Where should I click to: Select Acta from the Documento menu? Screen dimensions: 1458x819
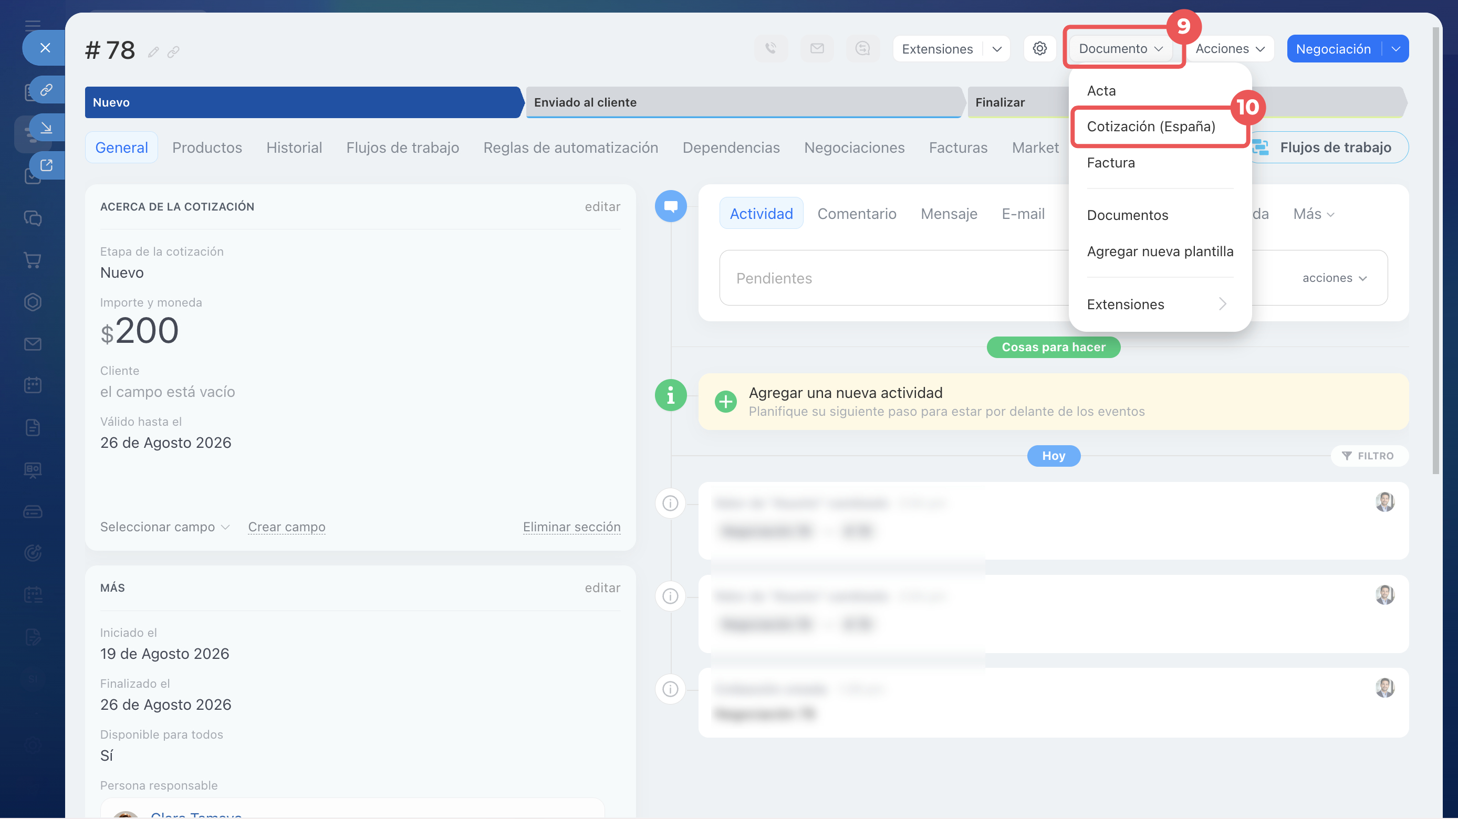(1101, 90)
